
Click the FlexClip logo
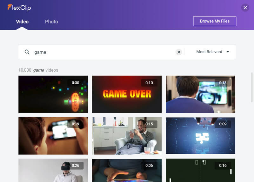click(19, 8)
